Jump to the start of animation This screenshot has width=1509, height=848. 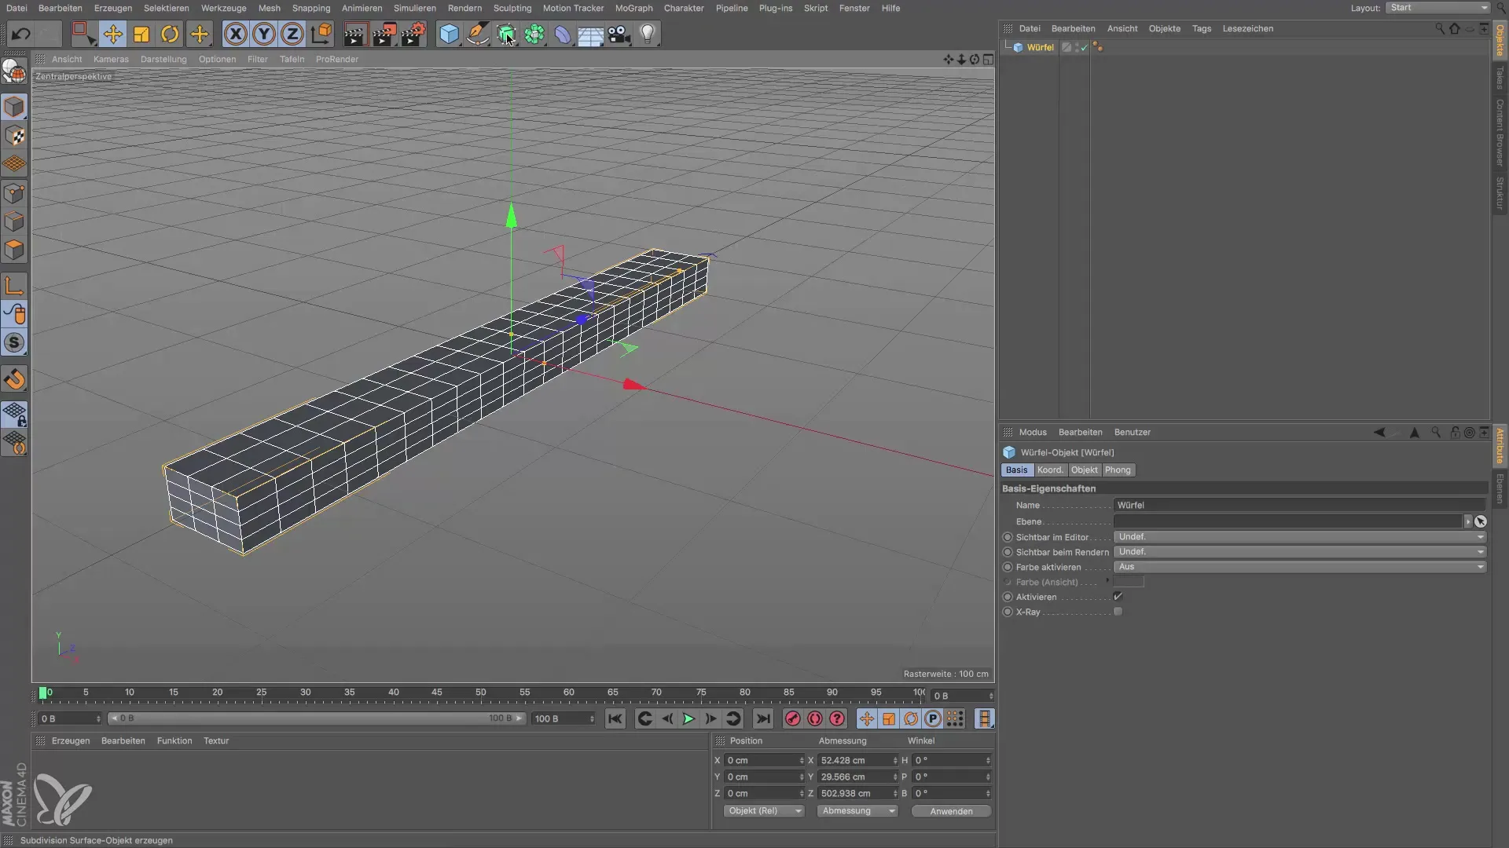click(x=615, y=719)
